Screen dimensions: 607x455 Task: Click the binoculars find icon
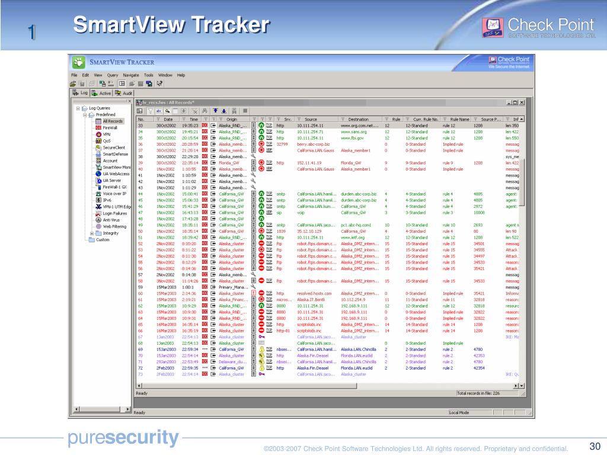click(x=205, y=111)
